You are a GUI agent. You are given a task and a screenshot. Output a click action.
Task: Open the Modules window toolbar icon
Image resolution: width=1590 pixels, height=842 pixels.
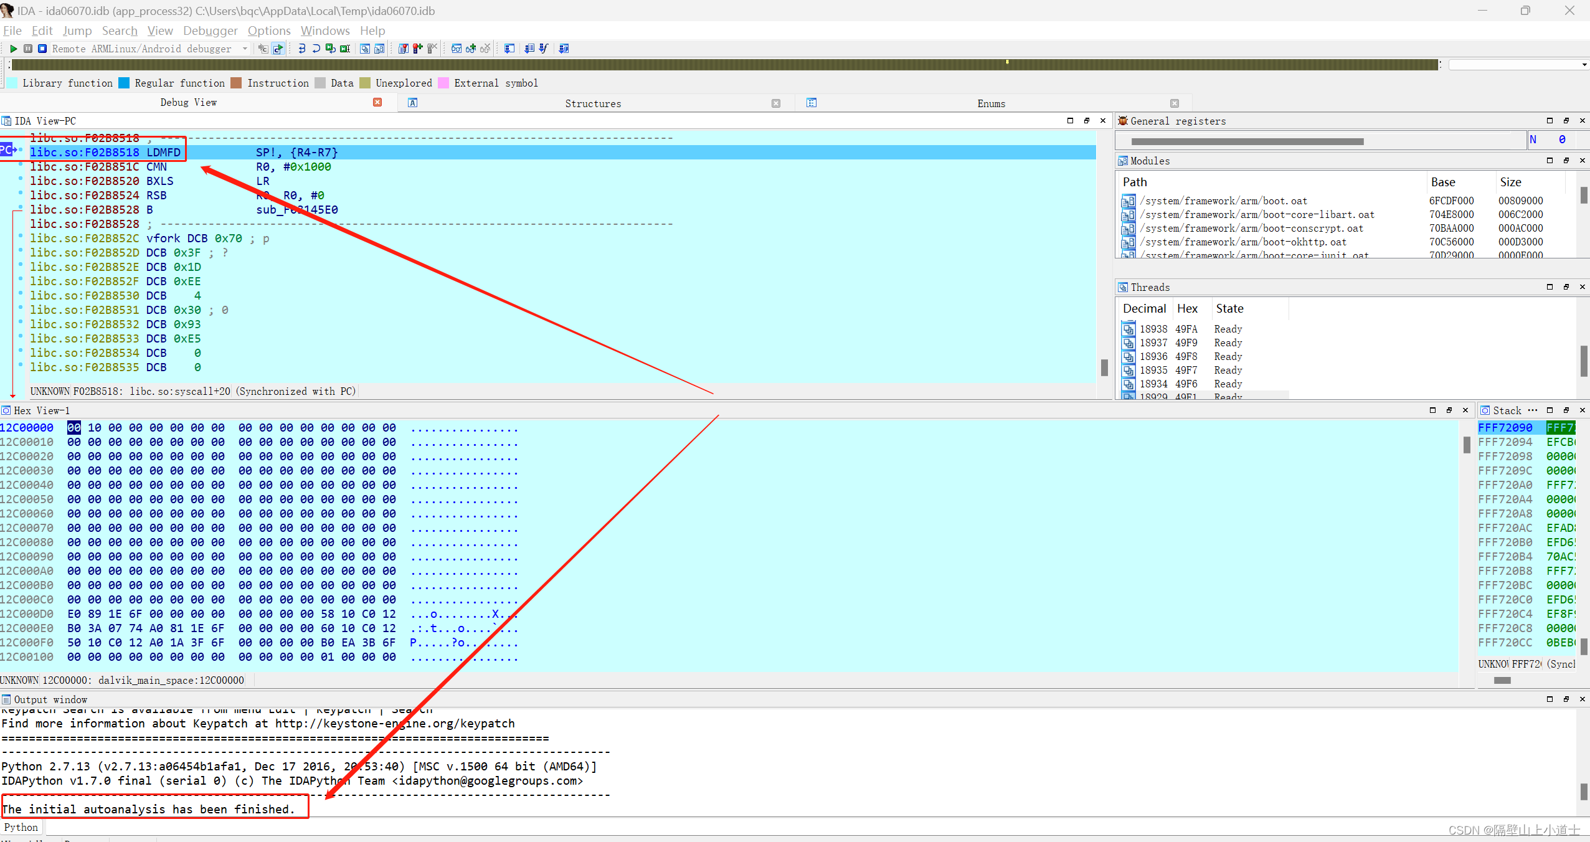tap(379, 49)
